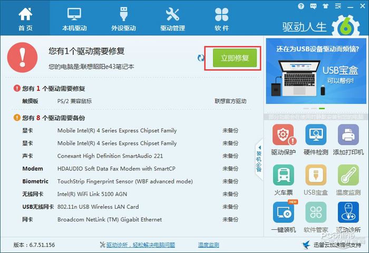Open the main menu icon in title bar
Viewport: 369px width, 253px height.
(338, 6)
